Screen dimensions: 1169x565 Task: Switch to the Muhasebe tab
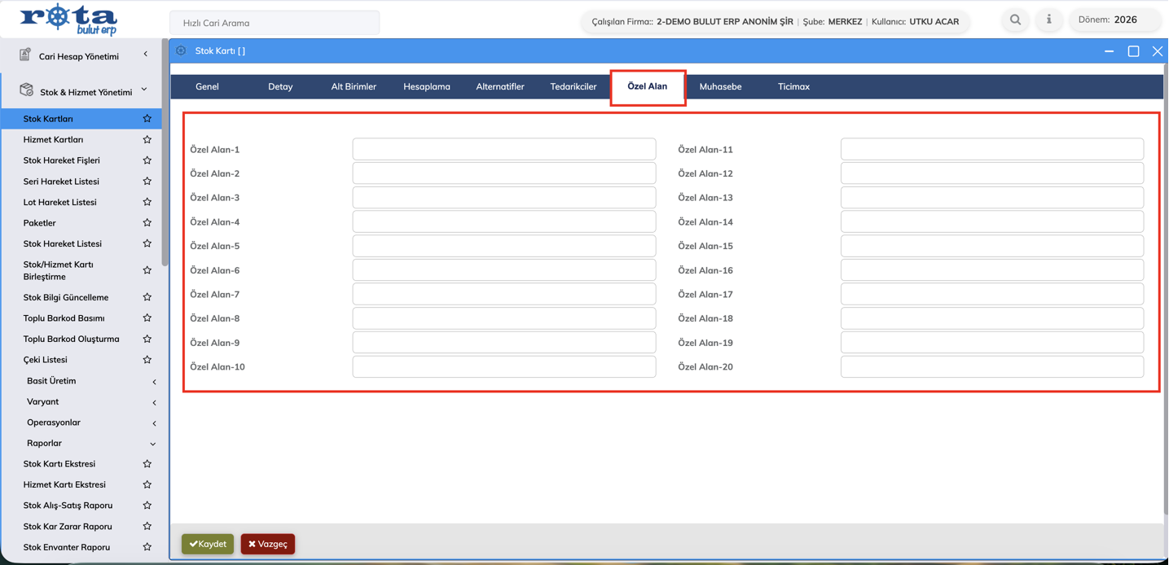point(720,86)
